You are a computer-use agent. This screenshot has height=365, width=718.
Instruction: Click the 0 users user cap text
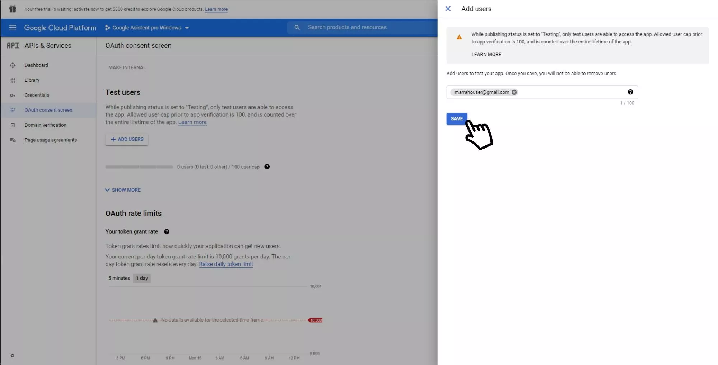point(218,167)
